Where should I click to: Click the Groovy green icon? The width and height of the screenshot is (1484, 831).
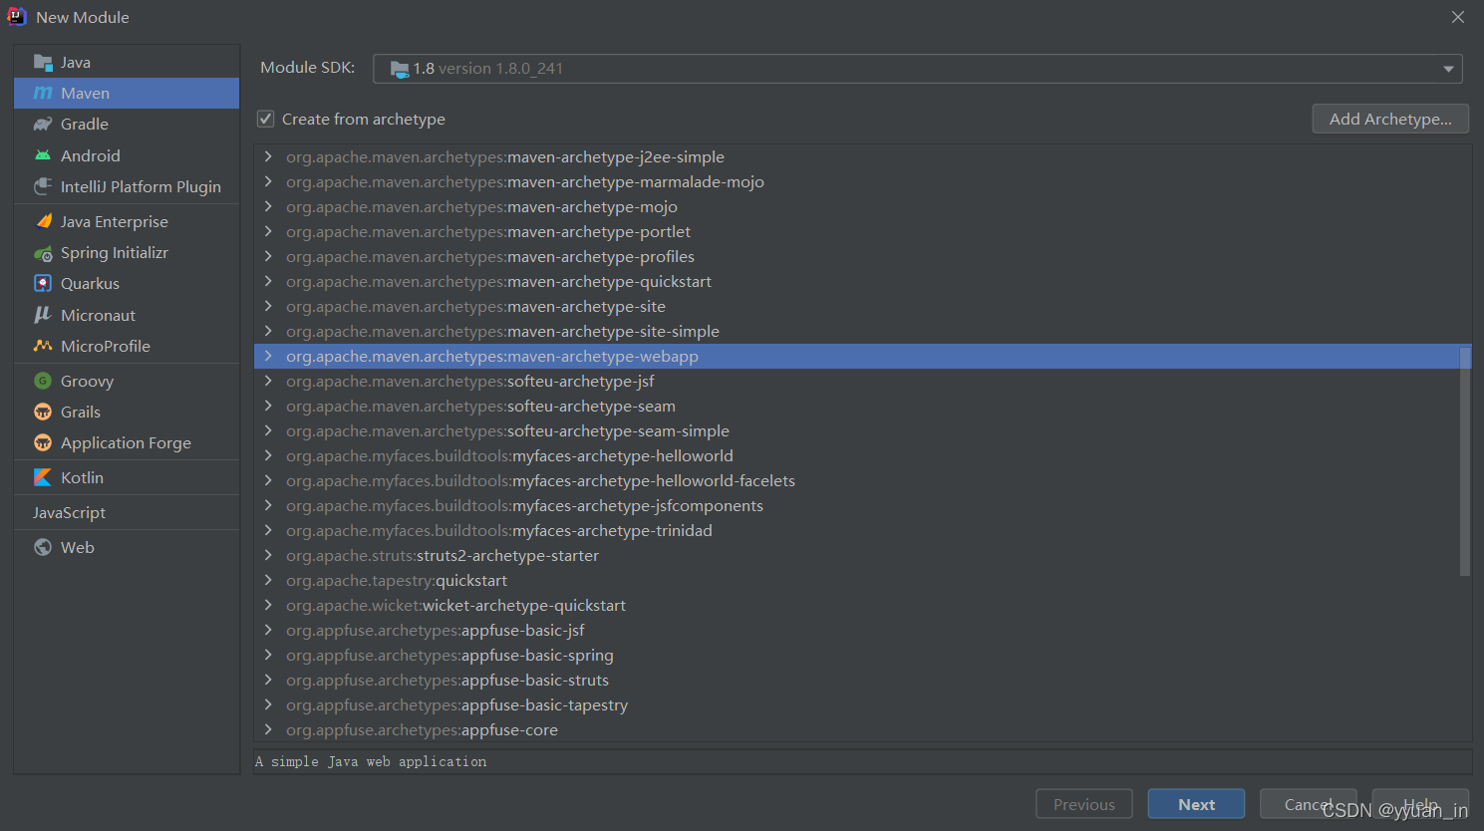(43, 381)
